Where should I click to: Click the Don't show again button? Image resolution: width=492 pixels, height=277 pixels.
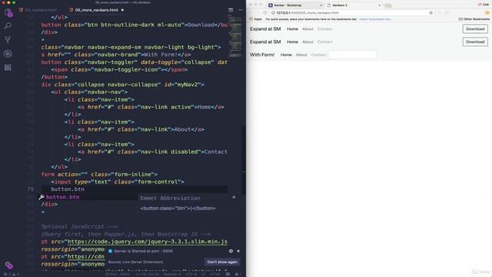(222, 262)
